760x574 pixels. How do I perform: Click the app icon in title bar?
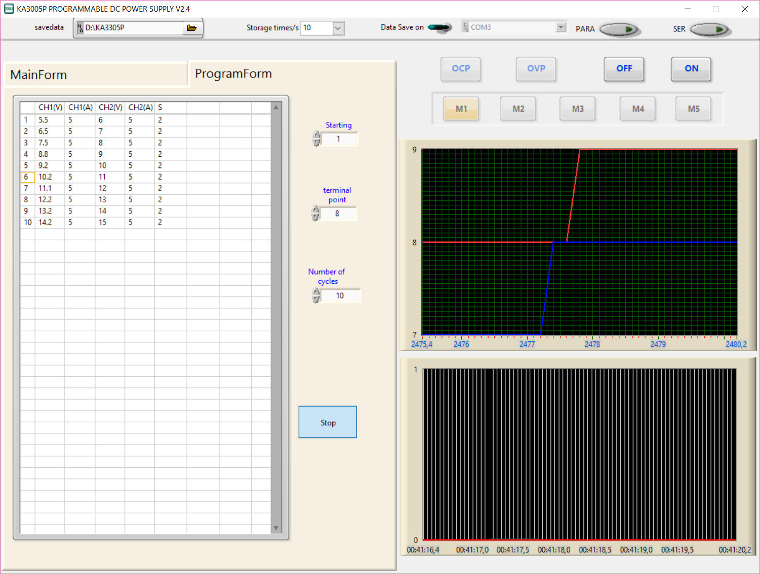(x=9, y=9)
